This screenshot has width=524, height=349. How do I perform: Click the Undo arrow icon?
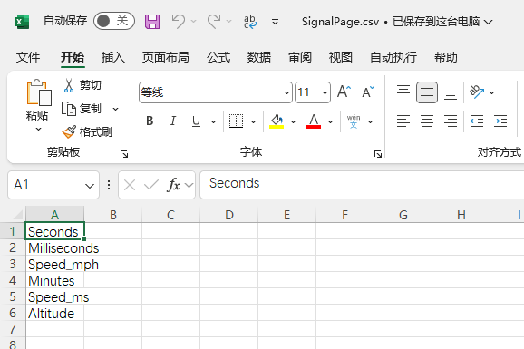pos(178,22)
